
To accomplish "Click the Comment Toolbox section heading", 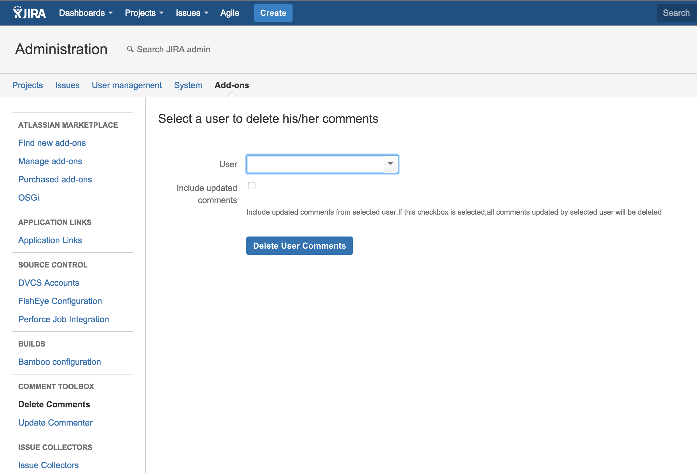I will point(56,386).
